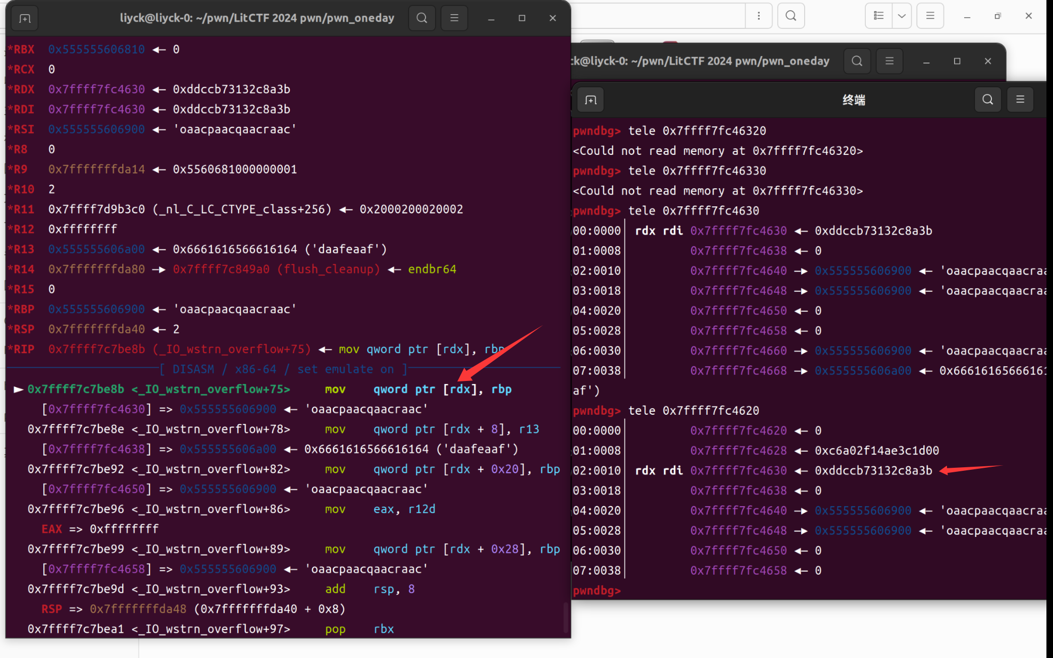Click the pwndbg prompt at bottom
This screenshot has width=1053, height=658.
click(x=597, y=590)
